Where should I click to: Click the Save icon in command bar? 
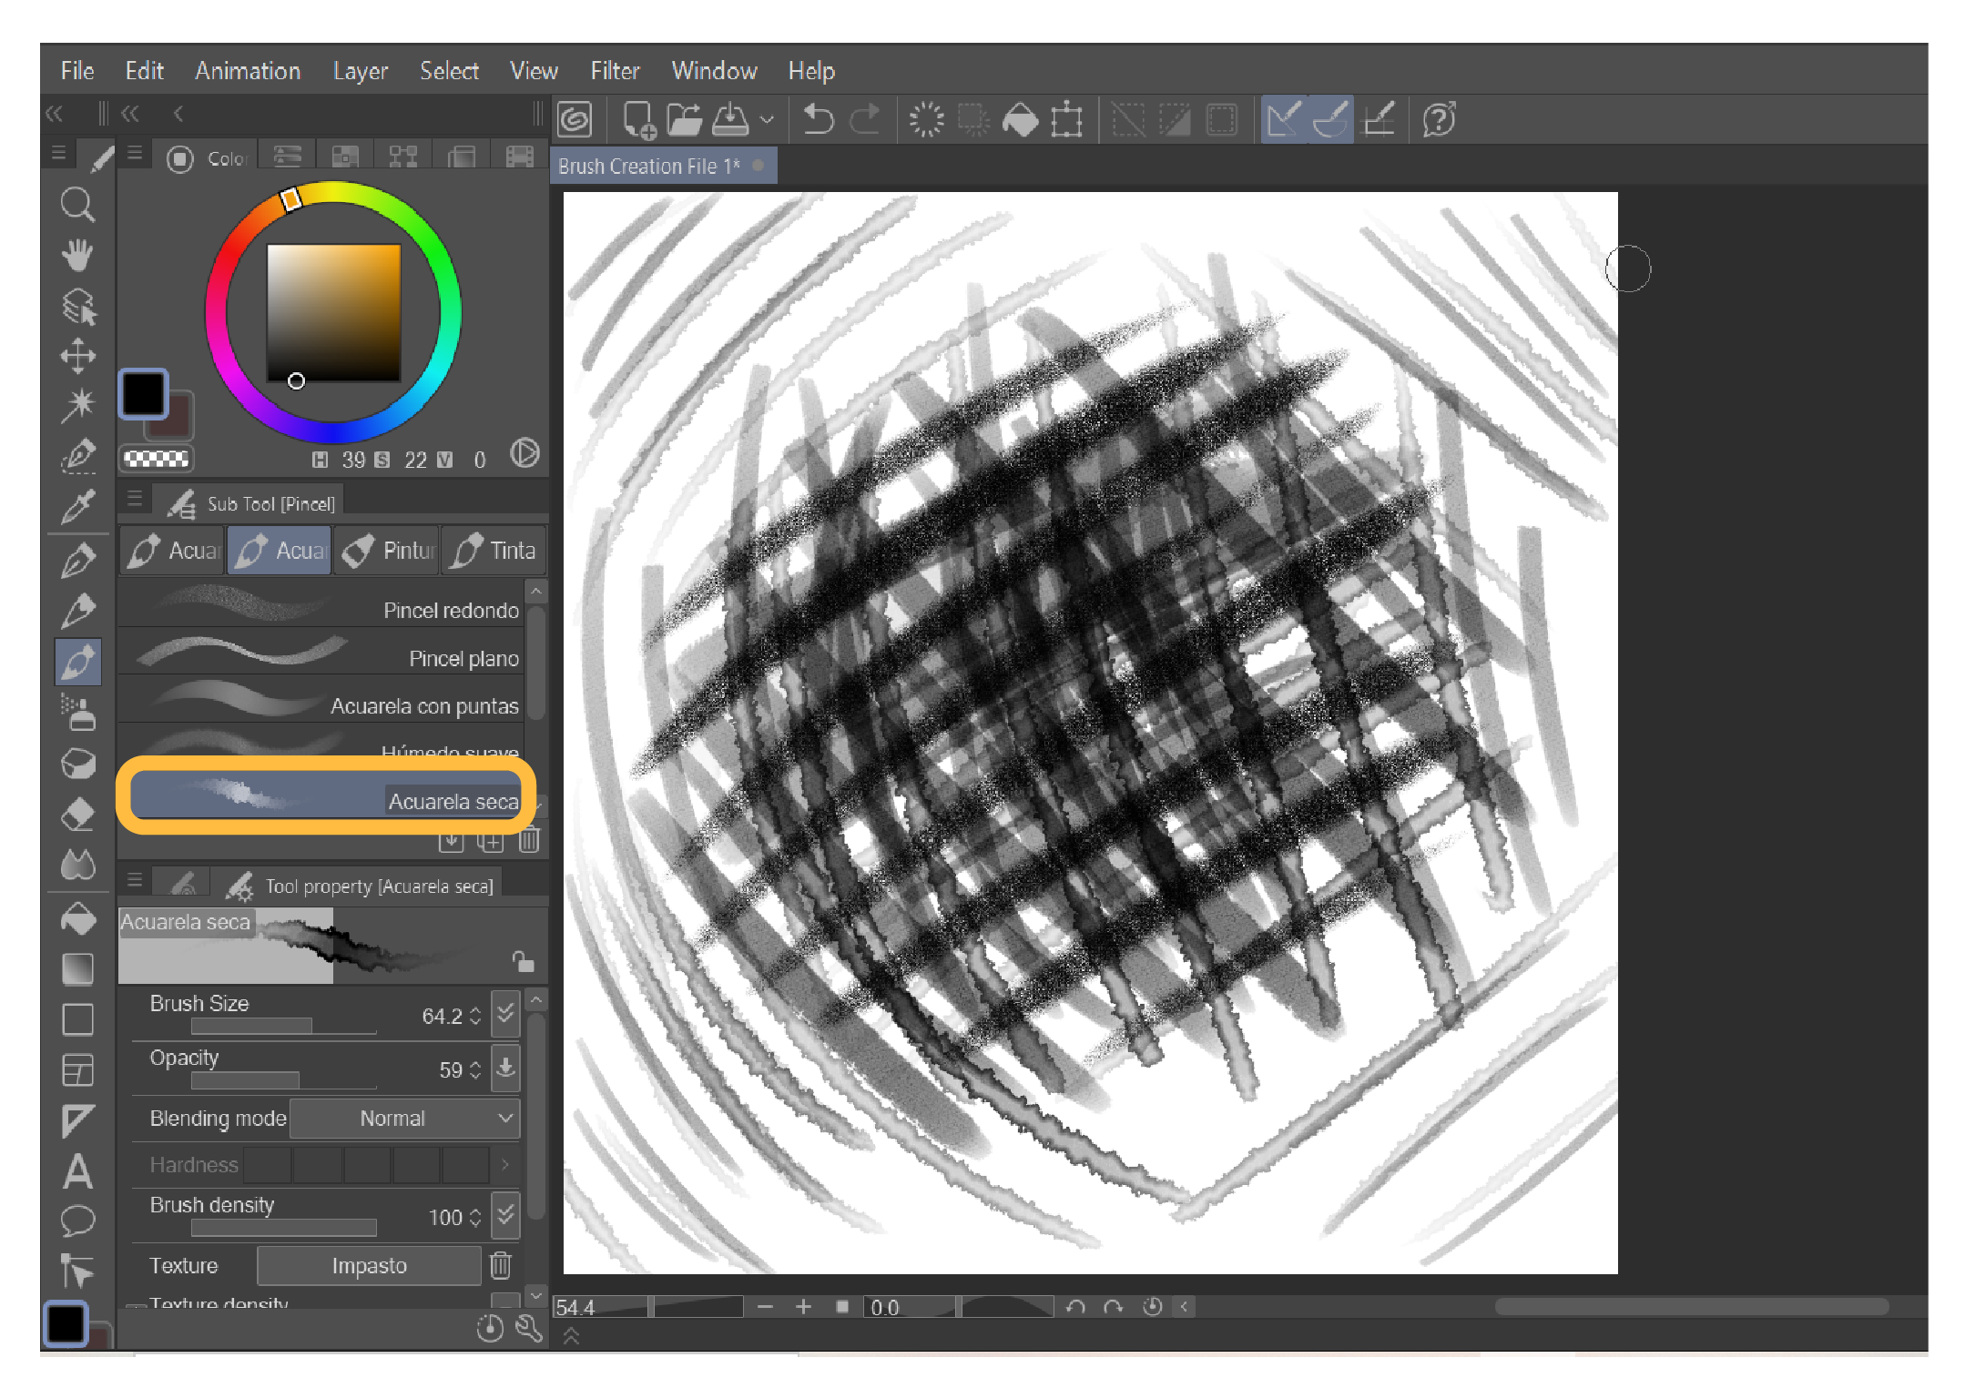[x=729, y=119]
